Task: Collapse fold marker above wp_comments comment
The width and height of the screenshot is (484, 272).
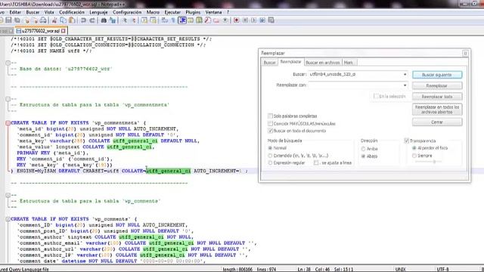Action: coord(8,195)
